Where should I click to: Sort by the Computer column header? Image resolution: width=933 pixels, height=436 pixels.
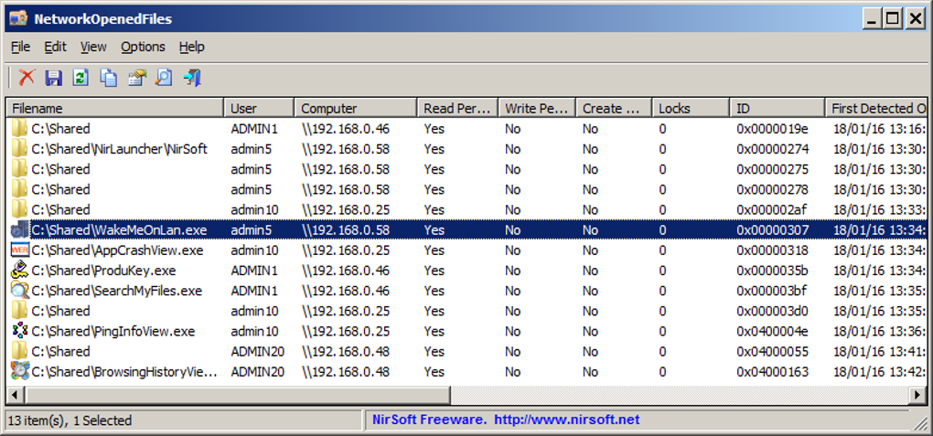pos(355,108)
